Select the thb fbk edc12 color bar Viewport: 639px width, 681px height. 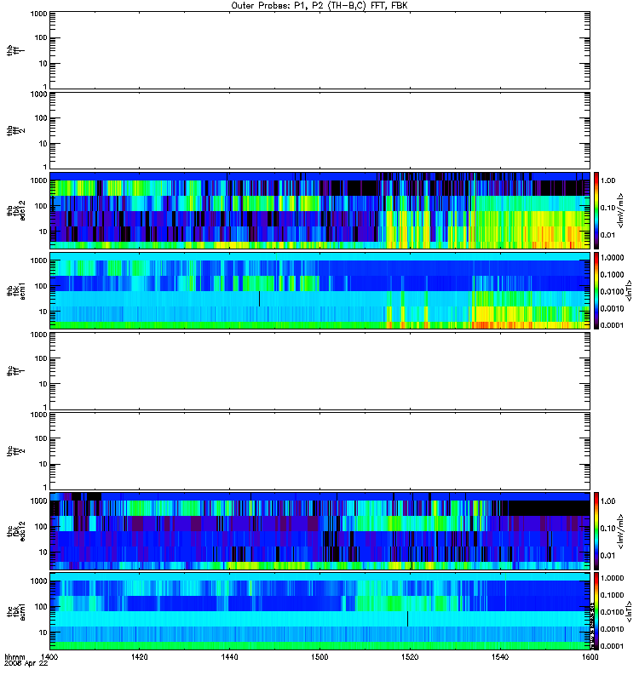click(596, 210)
